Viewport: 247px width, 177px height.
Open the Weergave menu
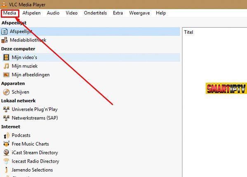click(139, 13)
